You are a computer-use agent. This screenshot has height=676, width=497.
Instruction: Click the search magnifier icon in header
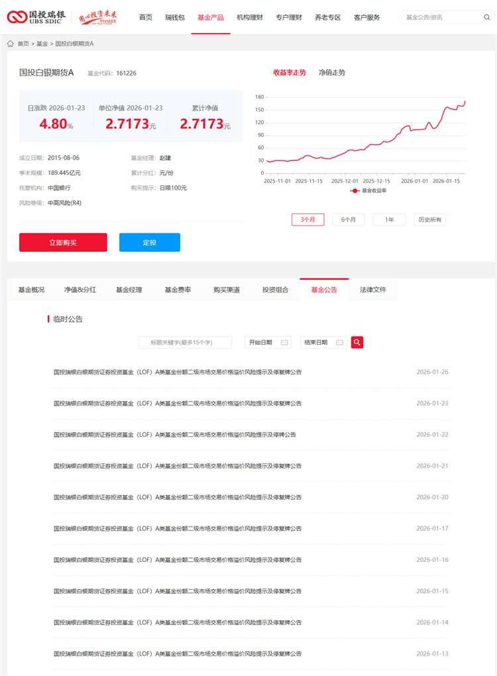click(x=487, y=17)
